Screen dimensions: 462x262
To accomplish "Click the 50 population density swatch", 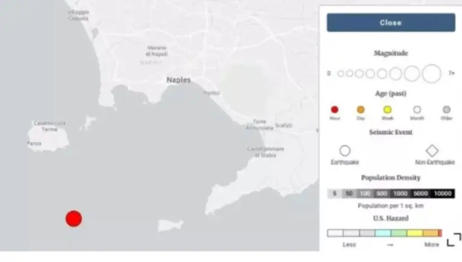I will tap(349, 193).
